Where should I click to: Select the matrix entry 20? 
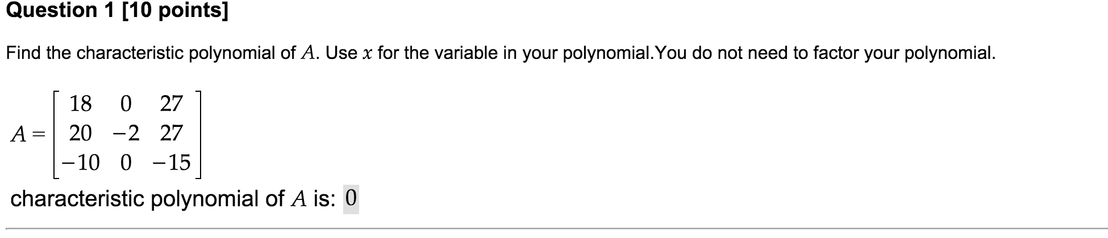[80, 133]
